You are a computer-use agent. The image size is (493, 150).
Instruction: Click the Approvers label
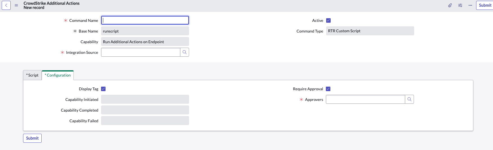coord(314,100)
